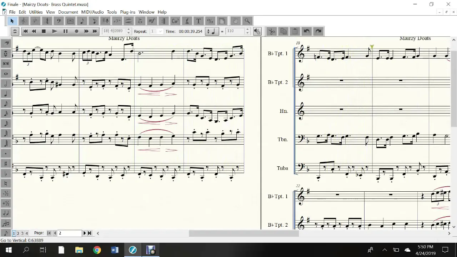The width and height of the screenshot is (457, 257).
Task: Toggle the natural accidental palette button
Action: pyautogui.click(x=6, y=183)
